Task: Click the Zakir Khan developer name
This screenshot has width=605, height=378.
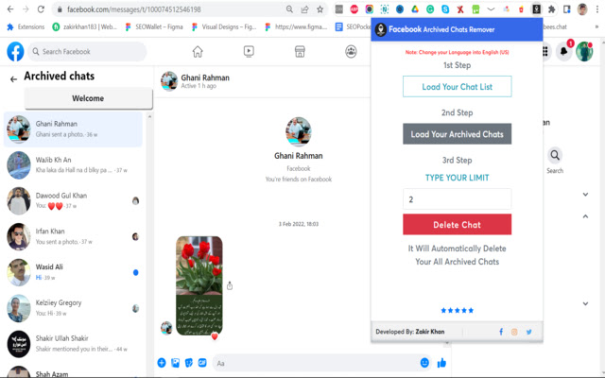Action: (x=430, y=332)
